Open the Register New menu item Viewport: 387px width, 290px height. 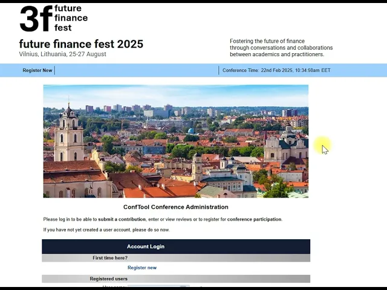pyautogui.click(x=37, y=70)
